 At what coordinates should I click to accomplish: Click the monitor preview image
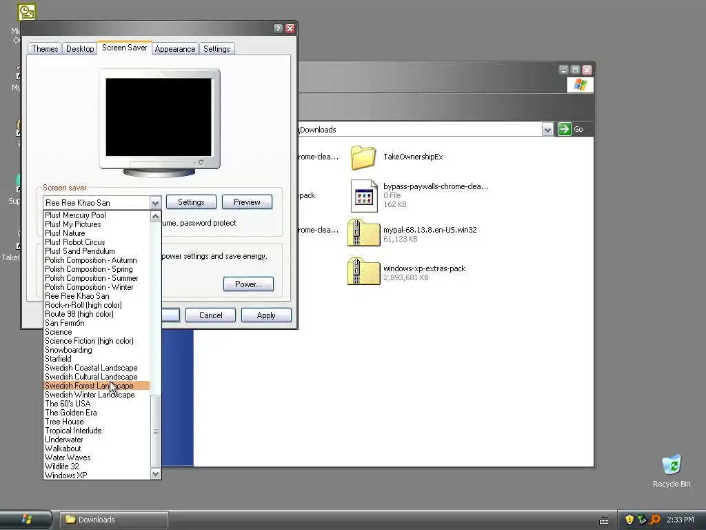pyautogui.click(x=159, y=123)
